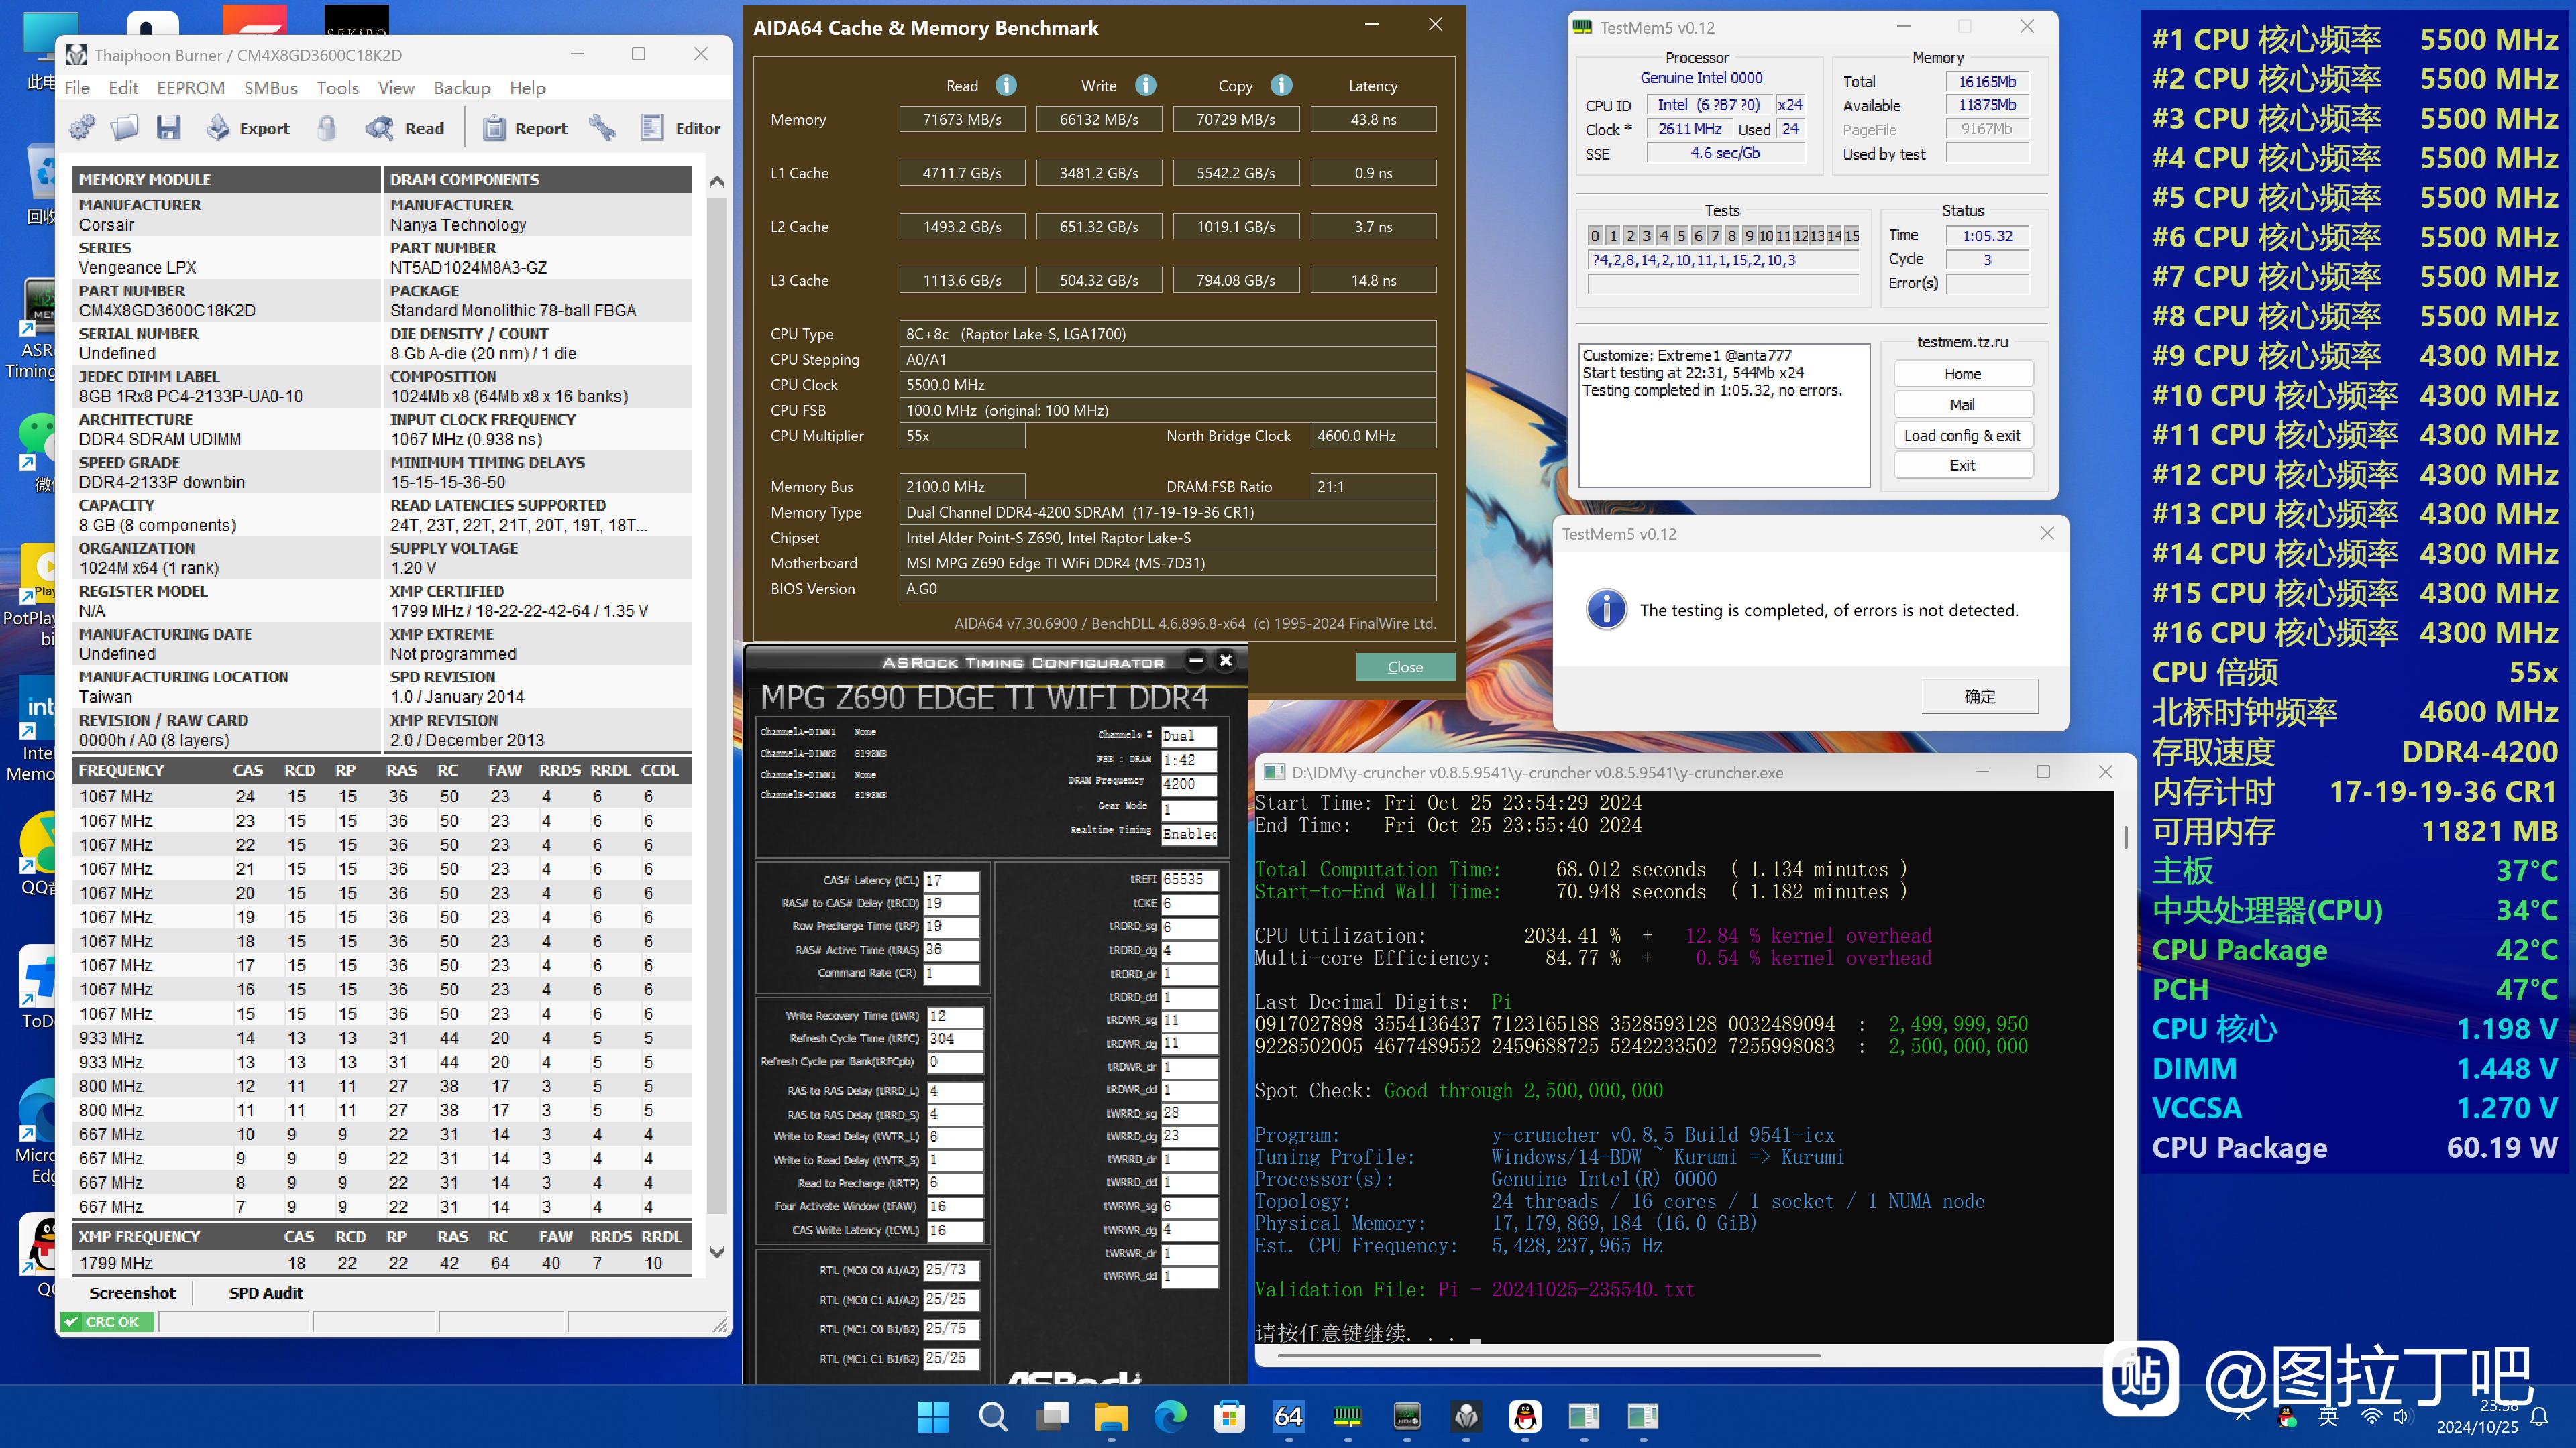Open the Backup menu
Image resolution: width=2576 pixels, height=1448 pixels.
(461, 88)
